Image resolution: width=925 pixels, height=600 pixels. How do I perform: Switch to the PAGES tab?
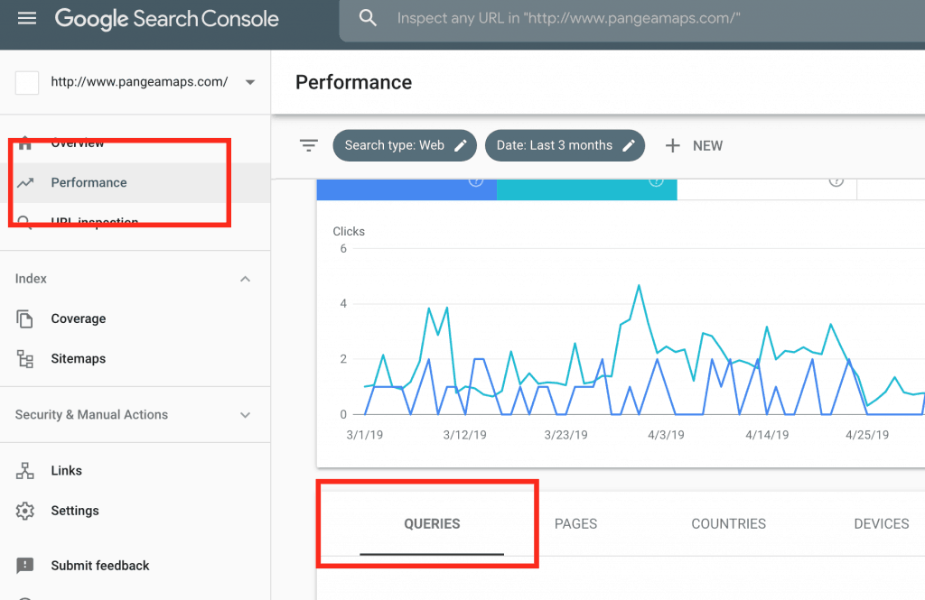(575, 524)
